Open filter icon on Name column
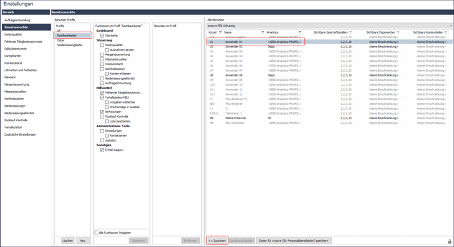Image resolution: width=454 pixels, height=247 pixels. tap(263, 32)
